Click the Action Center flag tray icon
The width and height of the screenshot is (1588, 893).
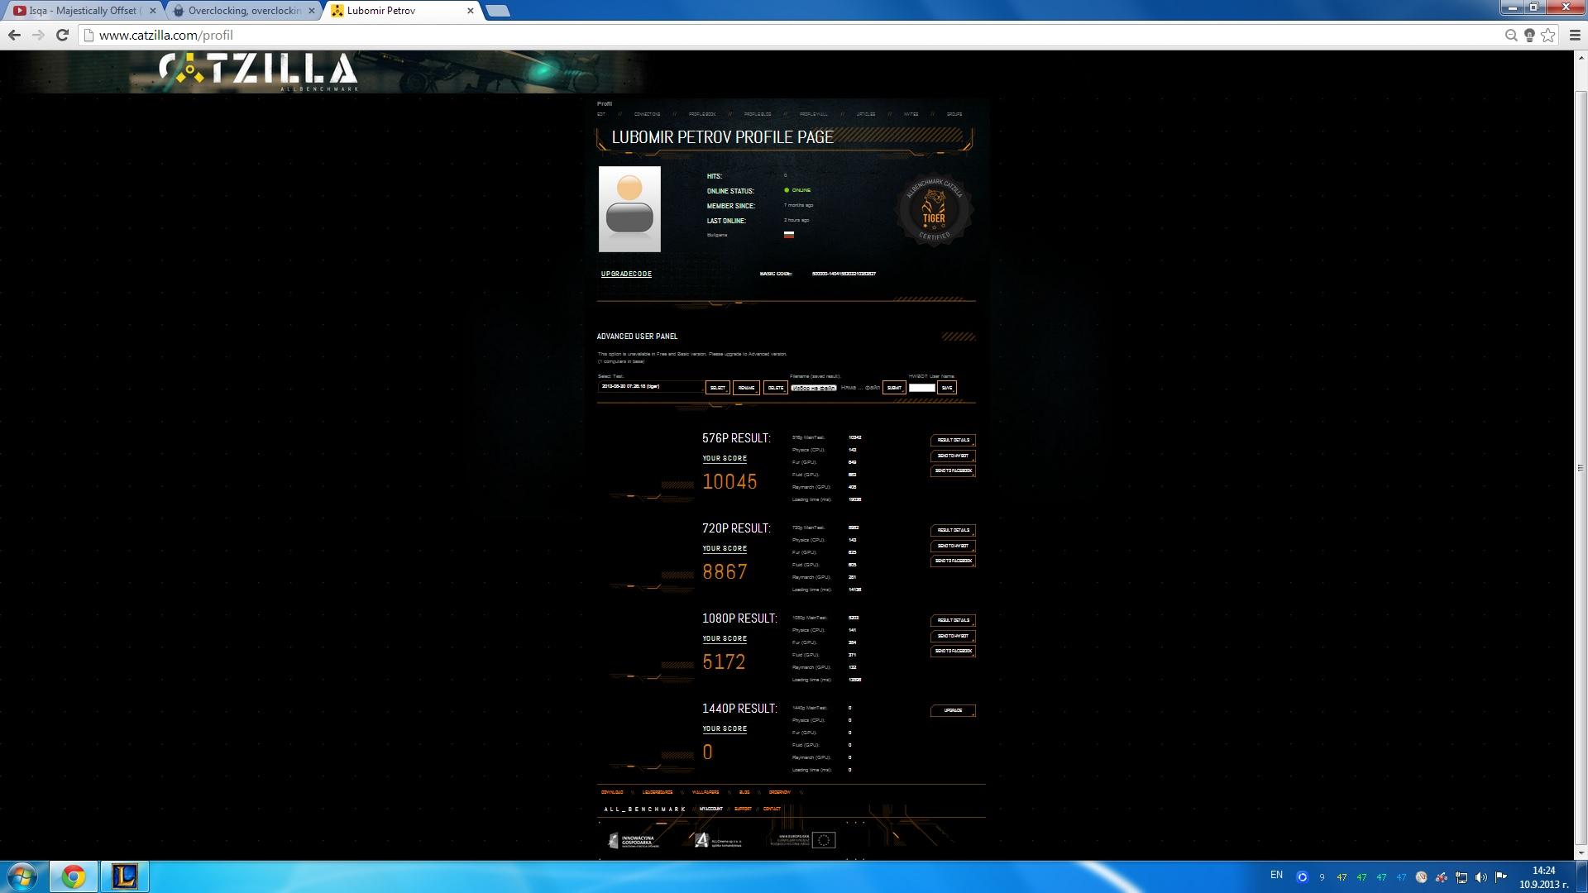coord(1500,877)
